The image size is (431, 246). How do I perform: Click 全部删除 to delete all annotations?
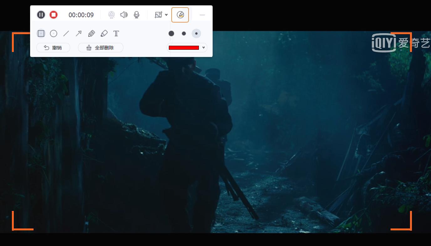click(x=101, y=48)
